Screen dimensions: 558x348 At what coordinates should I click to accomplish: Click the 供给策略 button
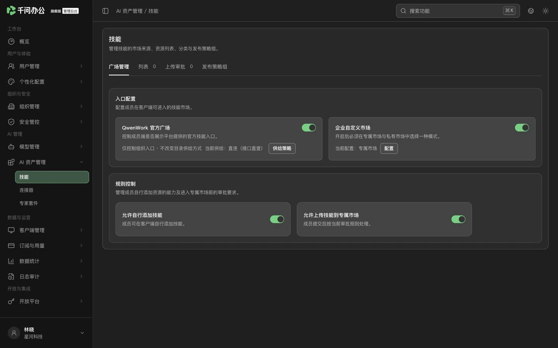point(282,148)
